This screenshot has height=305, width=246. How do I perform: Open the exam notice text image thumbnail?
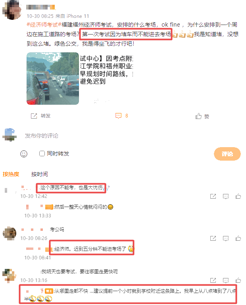click(x=106, y=79)
